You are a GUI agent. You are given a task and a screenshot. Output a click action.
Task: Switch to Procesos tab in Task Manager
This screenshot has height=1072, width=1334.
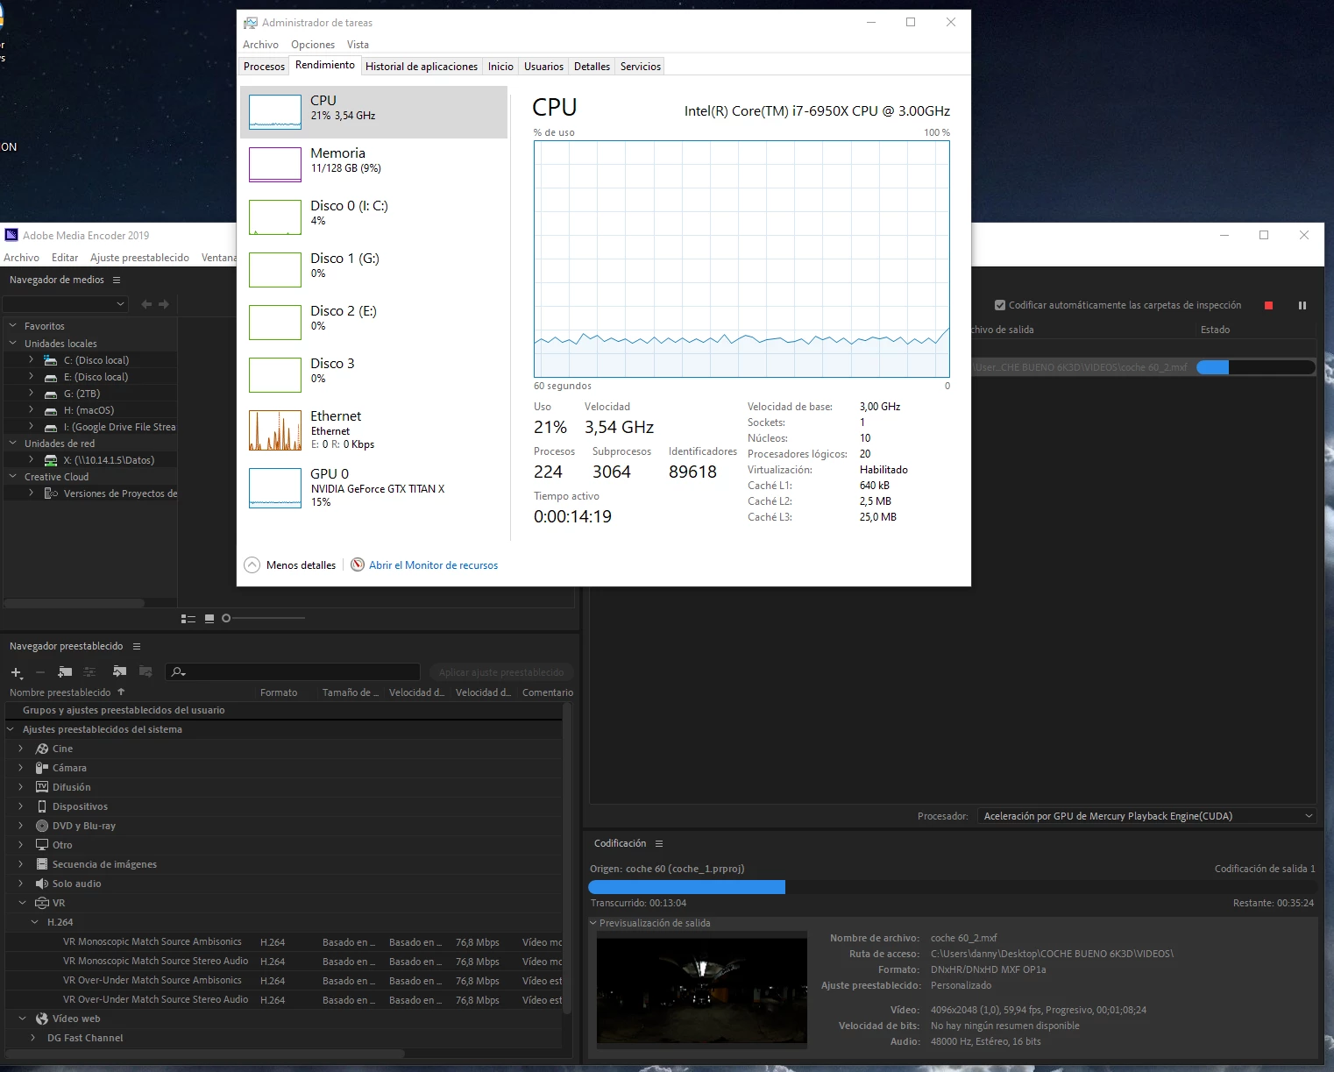pyautogui.click(x=264, y=67)
